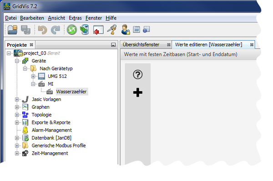Click the small calendar toolbar icon
This screenshot has width=273, height=181.
[136, 29]
